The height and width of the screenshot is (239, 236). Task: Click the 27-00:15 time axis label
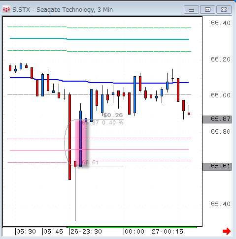pyautogui.click(x=168, y=232)
